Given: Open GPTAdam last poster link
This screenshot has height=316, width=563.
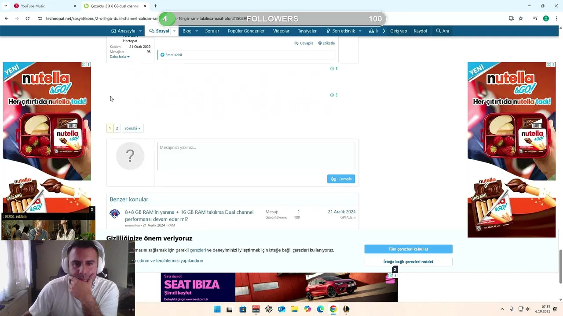Looking at the screenshot, I should coord(347,218).
